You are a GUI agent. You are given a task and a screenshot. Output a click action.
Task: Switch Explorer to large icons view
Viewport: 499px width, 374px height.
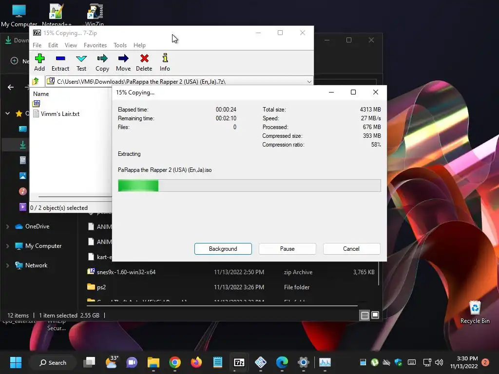[x=375, y=315]
